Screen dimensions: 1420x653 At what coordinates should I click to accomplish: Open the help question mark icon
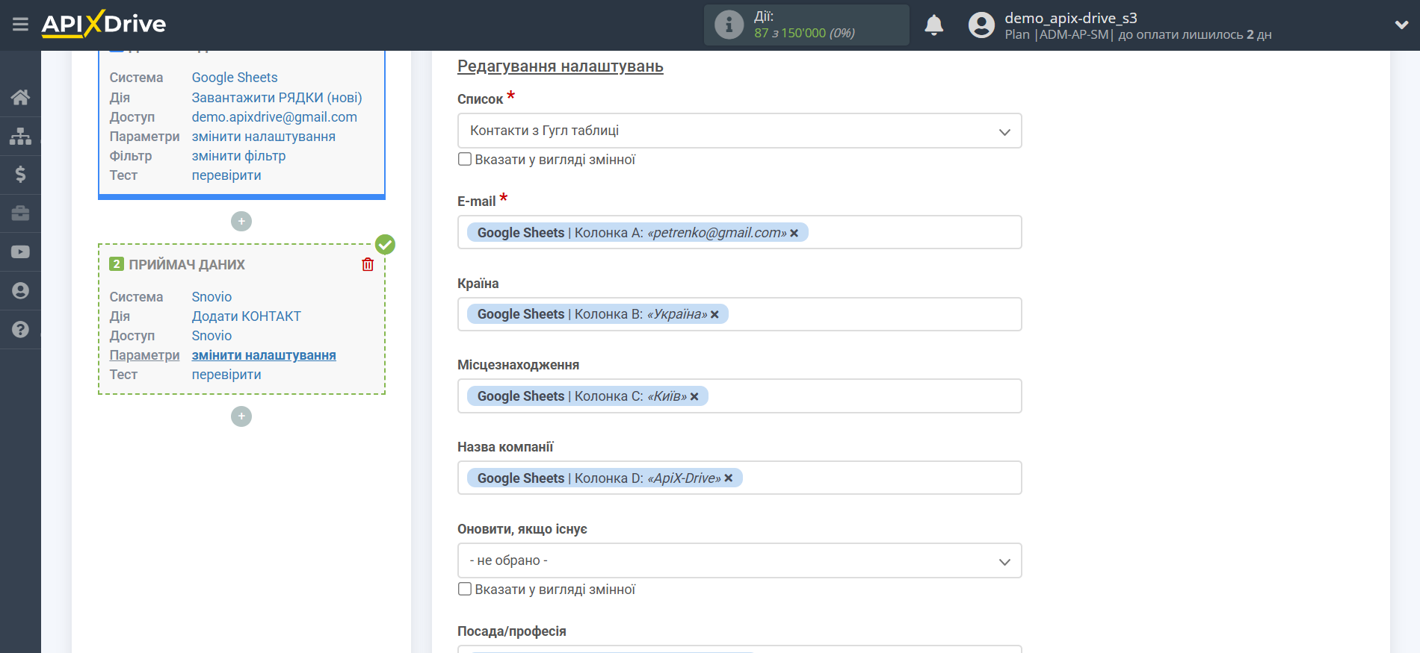pyautogui.click(x=20, y=330)
